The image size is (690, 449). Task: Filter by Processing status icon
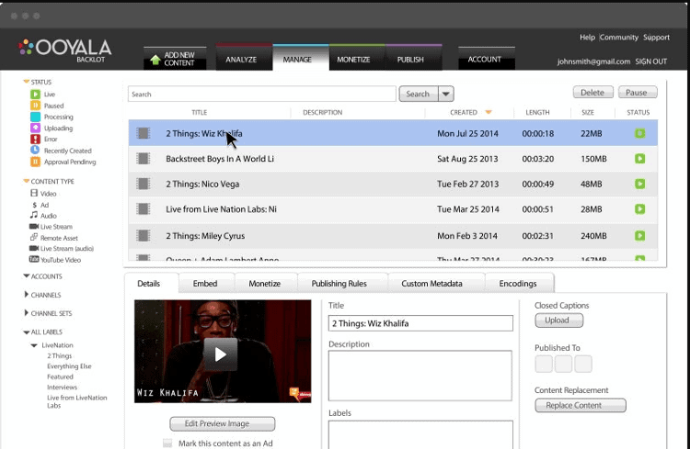35,117
